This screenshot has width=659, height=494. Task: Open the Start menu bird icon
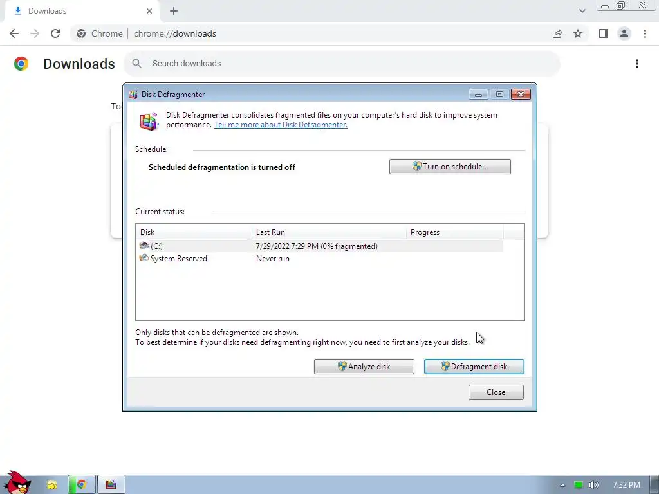pyautogui.click(x=17, y=482)
